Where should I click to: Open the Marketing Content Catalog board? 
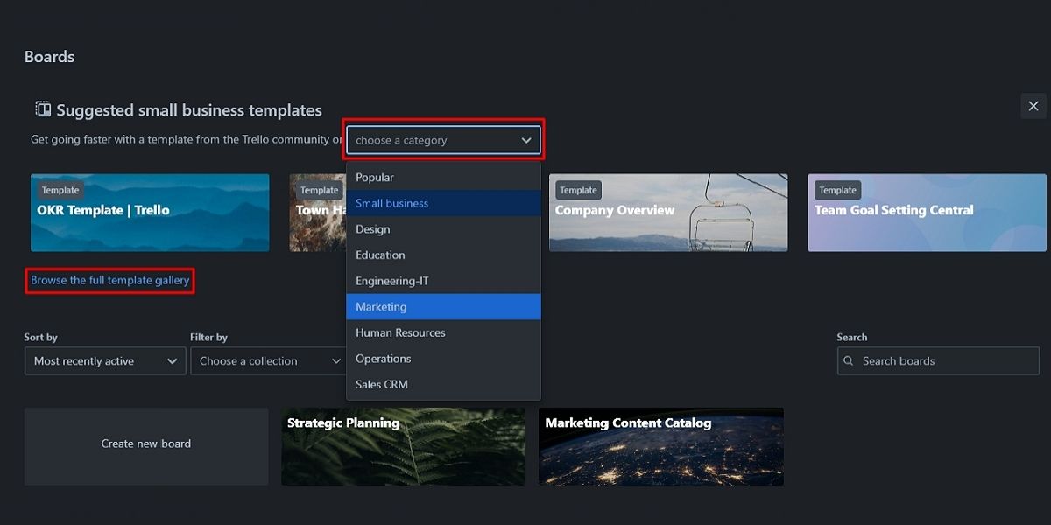pyautogui.click(x=661, y=446)
